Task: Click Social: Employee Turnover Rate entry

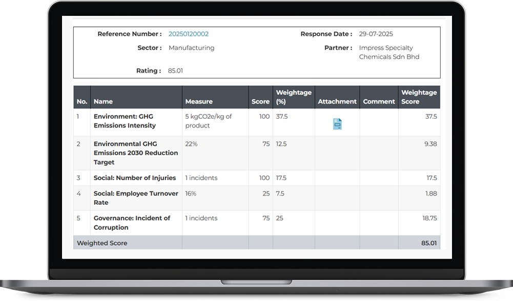Action: (135, 198)
